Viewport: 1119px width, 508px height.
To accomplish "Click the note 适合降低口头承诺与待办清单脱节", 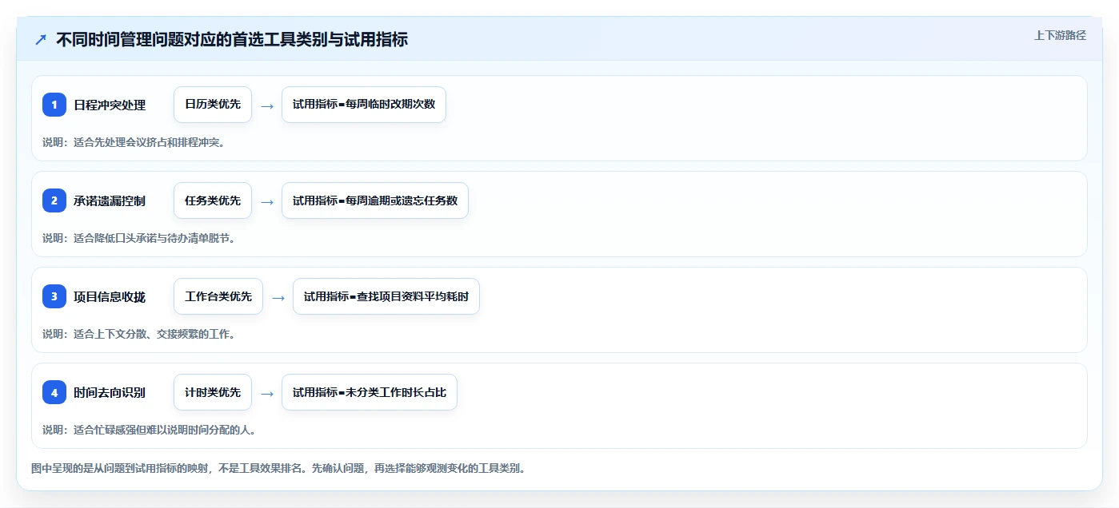I will click(139, 238).
